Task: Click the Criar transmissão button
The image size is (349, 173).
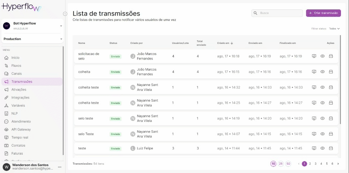Action: [323, 13]
